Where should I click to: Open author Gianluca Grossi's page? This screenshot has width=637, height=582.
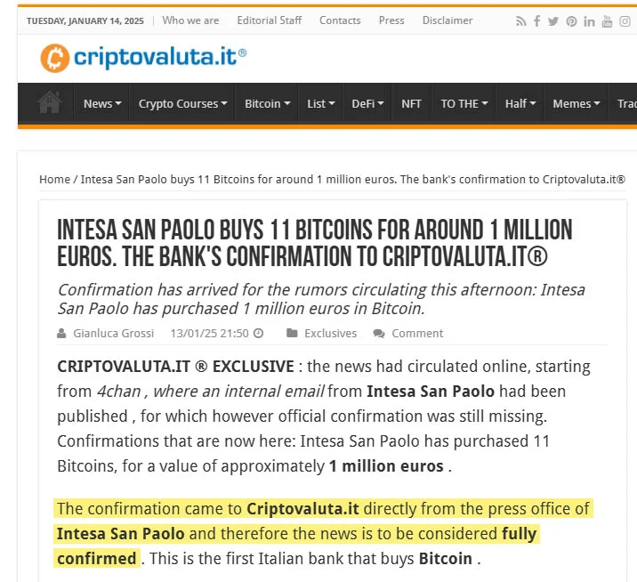click(113, 333)
